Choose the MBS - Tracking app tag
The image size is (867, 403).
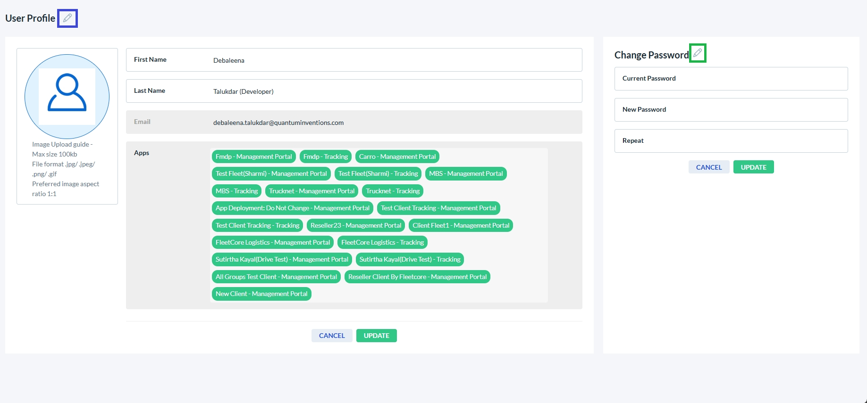[236, 191]
